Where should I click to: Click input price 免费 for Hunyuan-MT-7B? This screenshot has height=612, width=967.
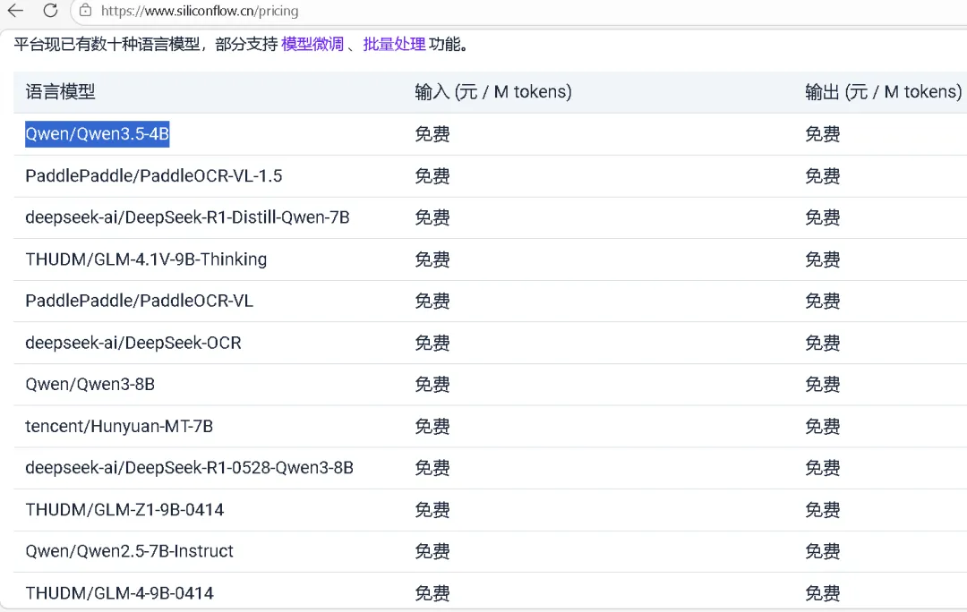(x=432, y=426)
